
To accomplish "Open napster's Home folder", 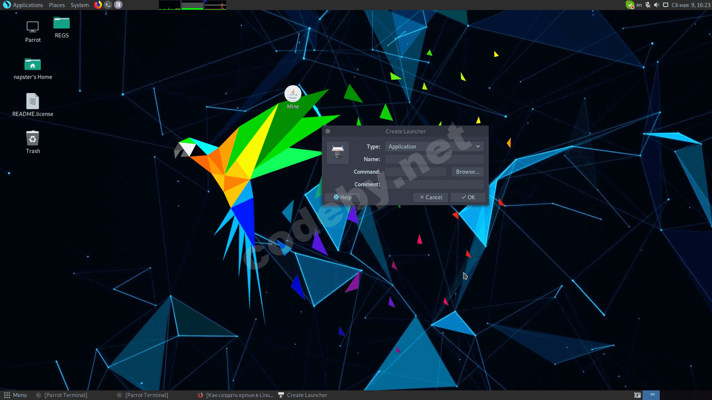I will [32, 64].
